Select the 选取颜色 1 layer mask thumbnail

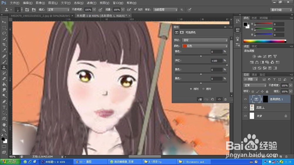coord(265,99)
